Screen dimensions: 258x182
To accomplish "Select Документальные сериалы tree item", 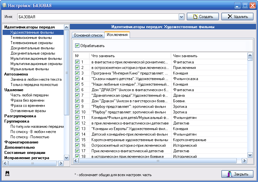I will (x=33, y=53).
